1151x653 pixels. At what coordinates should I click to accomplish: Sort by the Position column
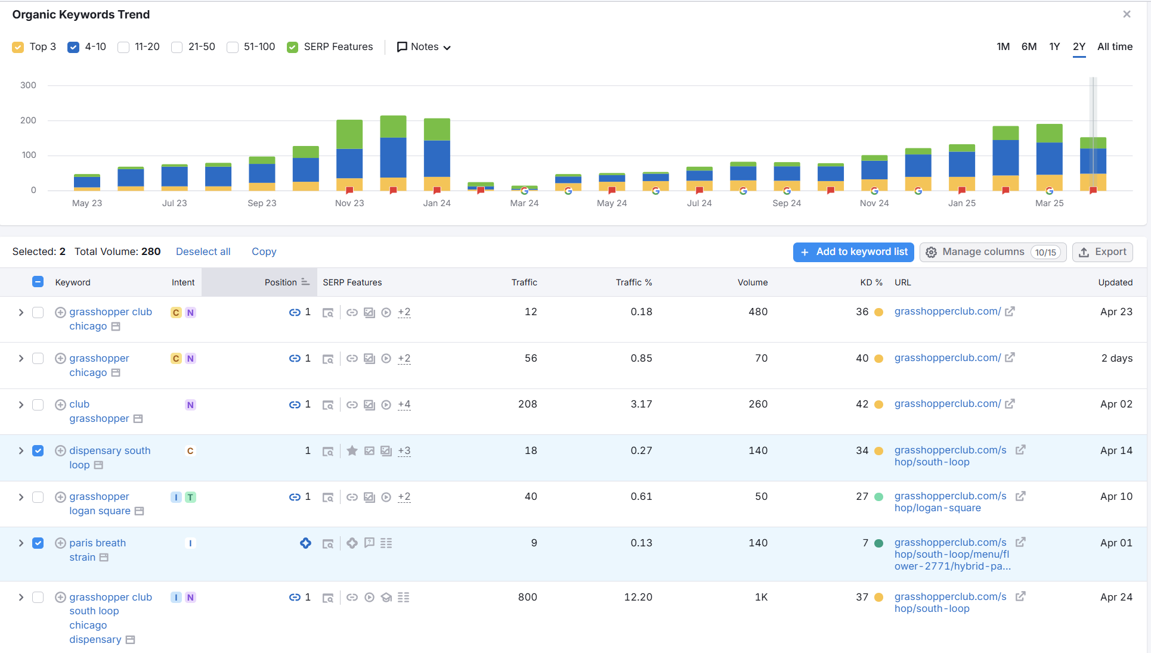pyautogui.click(x=286, y=282)
